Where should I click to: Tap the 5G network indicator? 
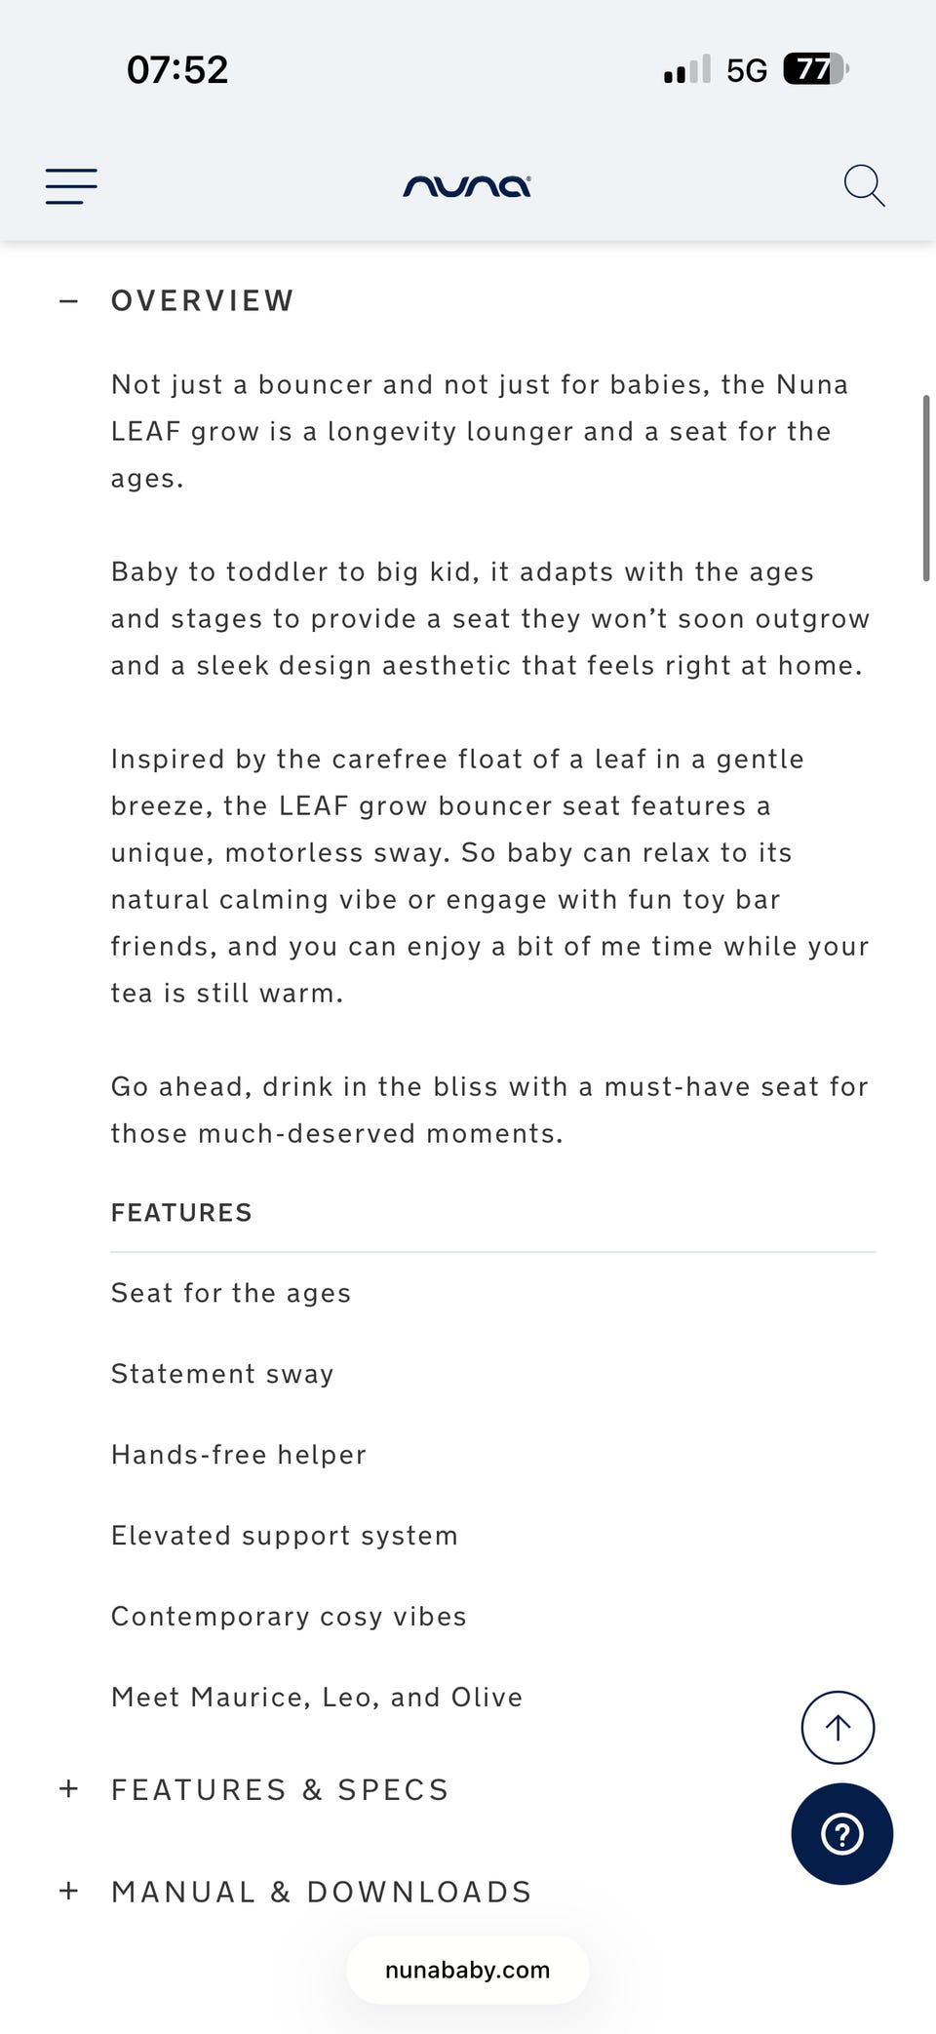[747, 70]
